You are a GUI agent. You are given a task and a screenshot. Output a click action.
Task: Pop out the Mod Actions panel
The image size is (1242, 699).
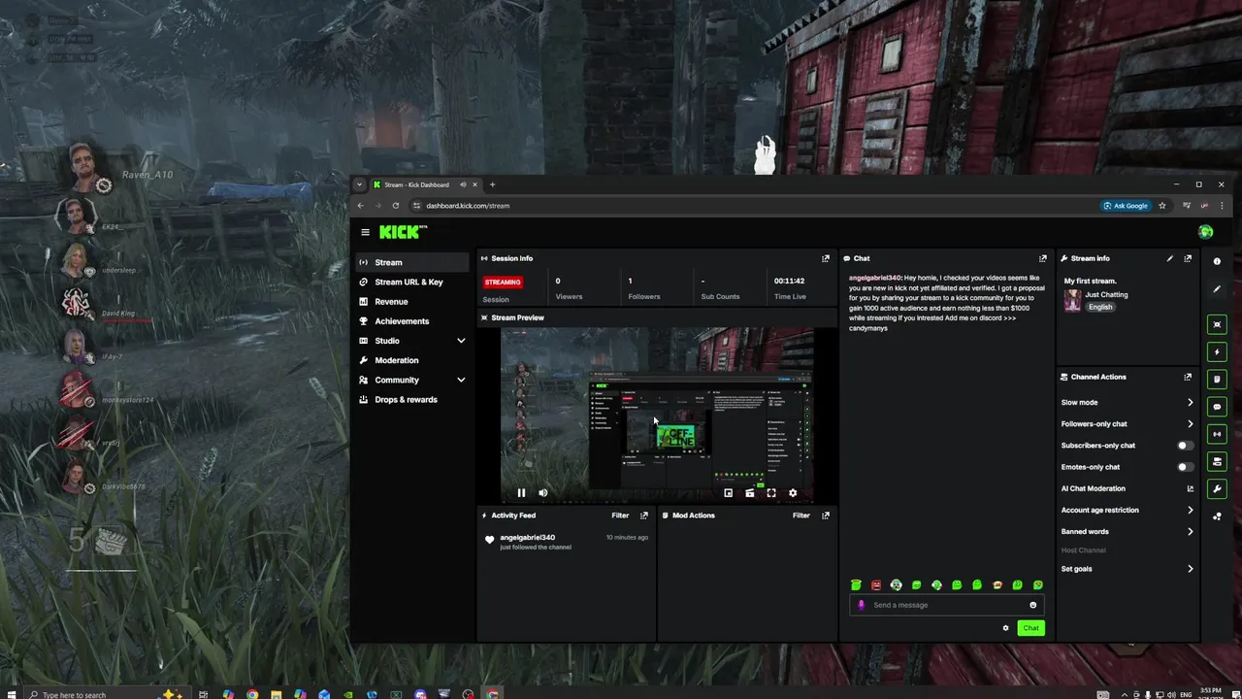[826, 516]
